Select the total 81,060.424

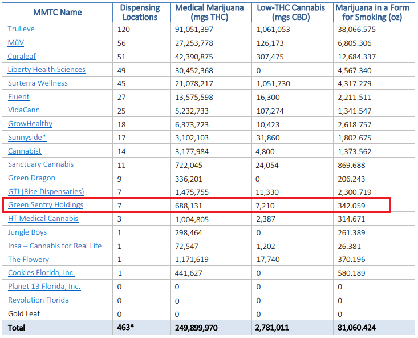click(356, 328)
